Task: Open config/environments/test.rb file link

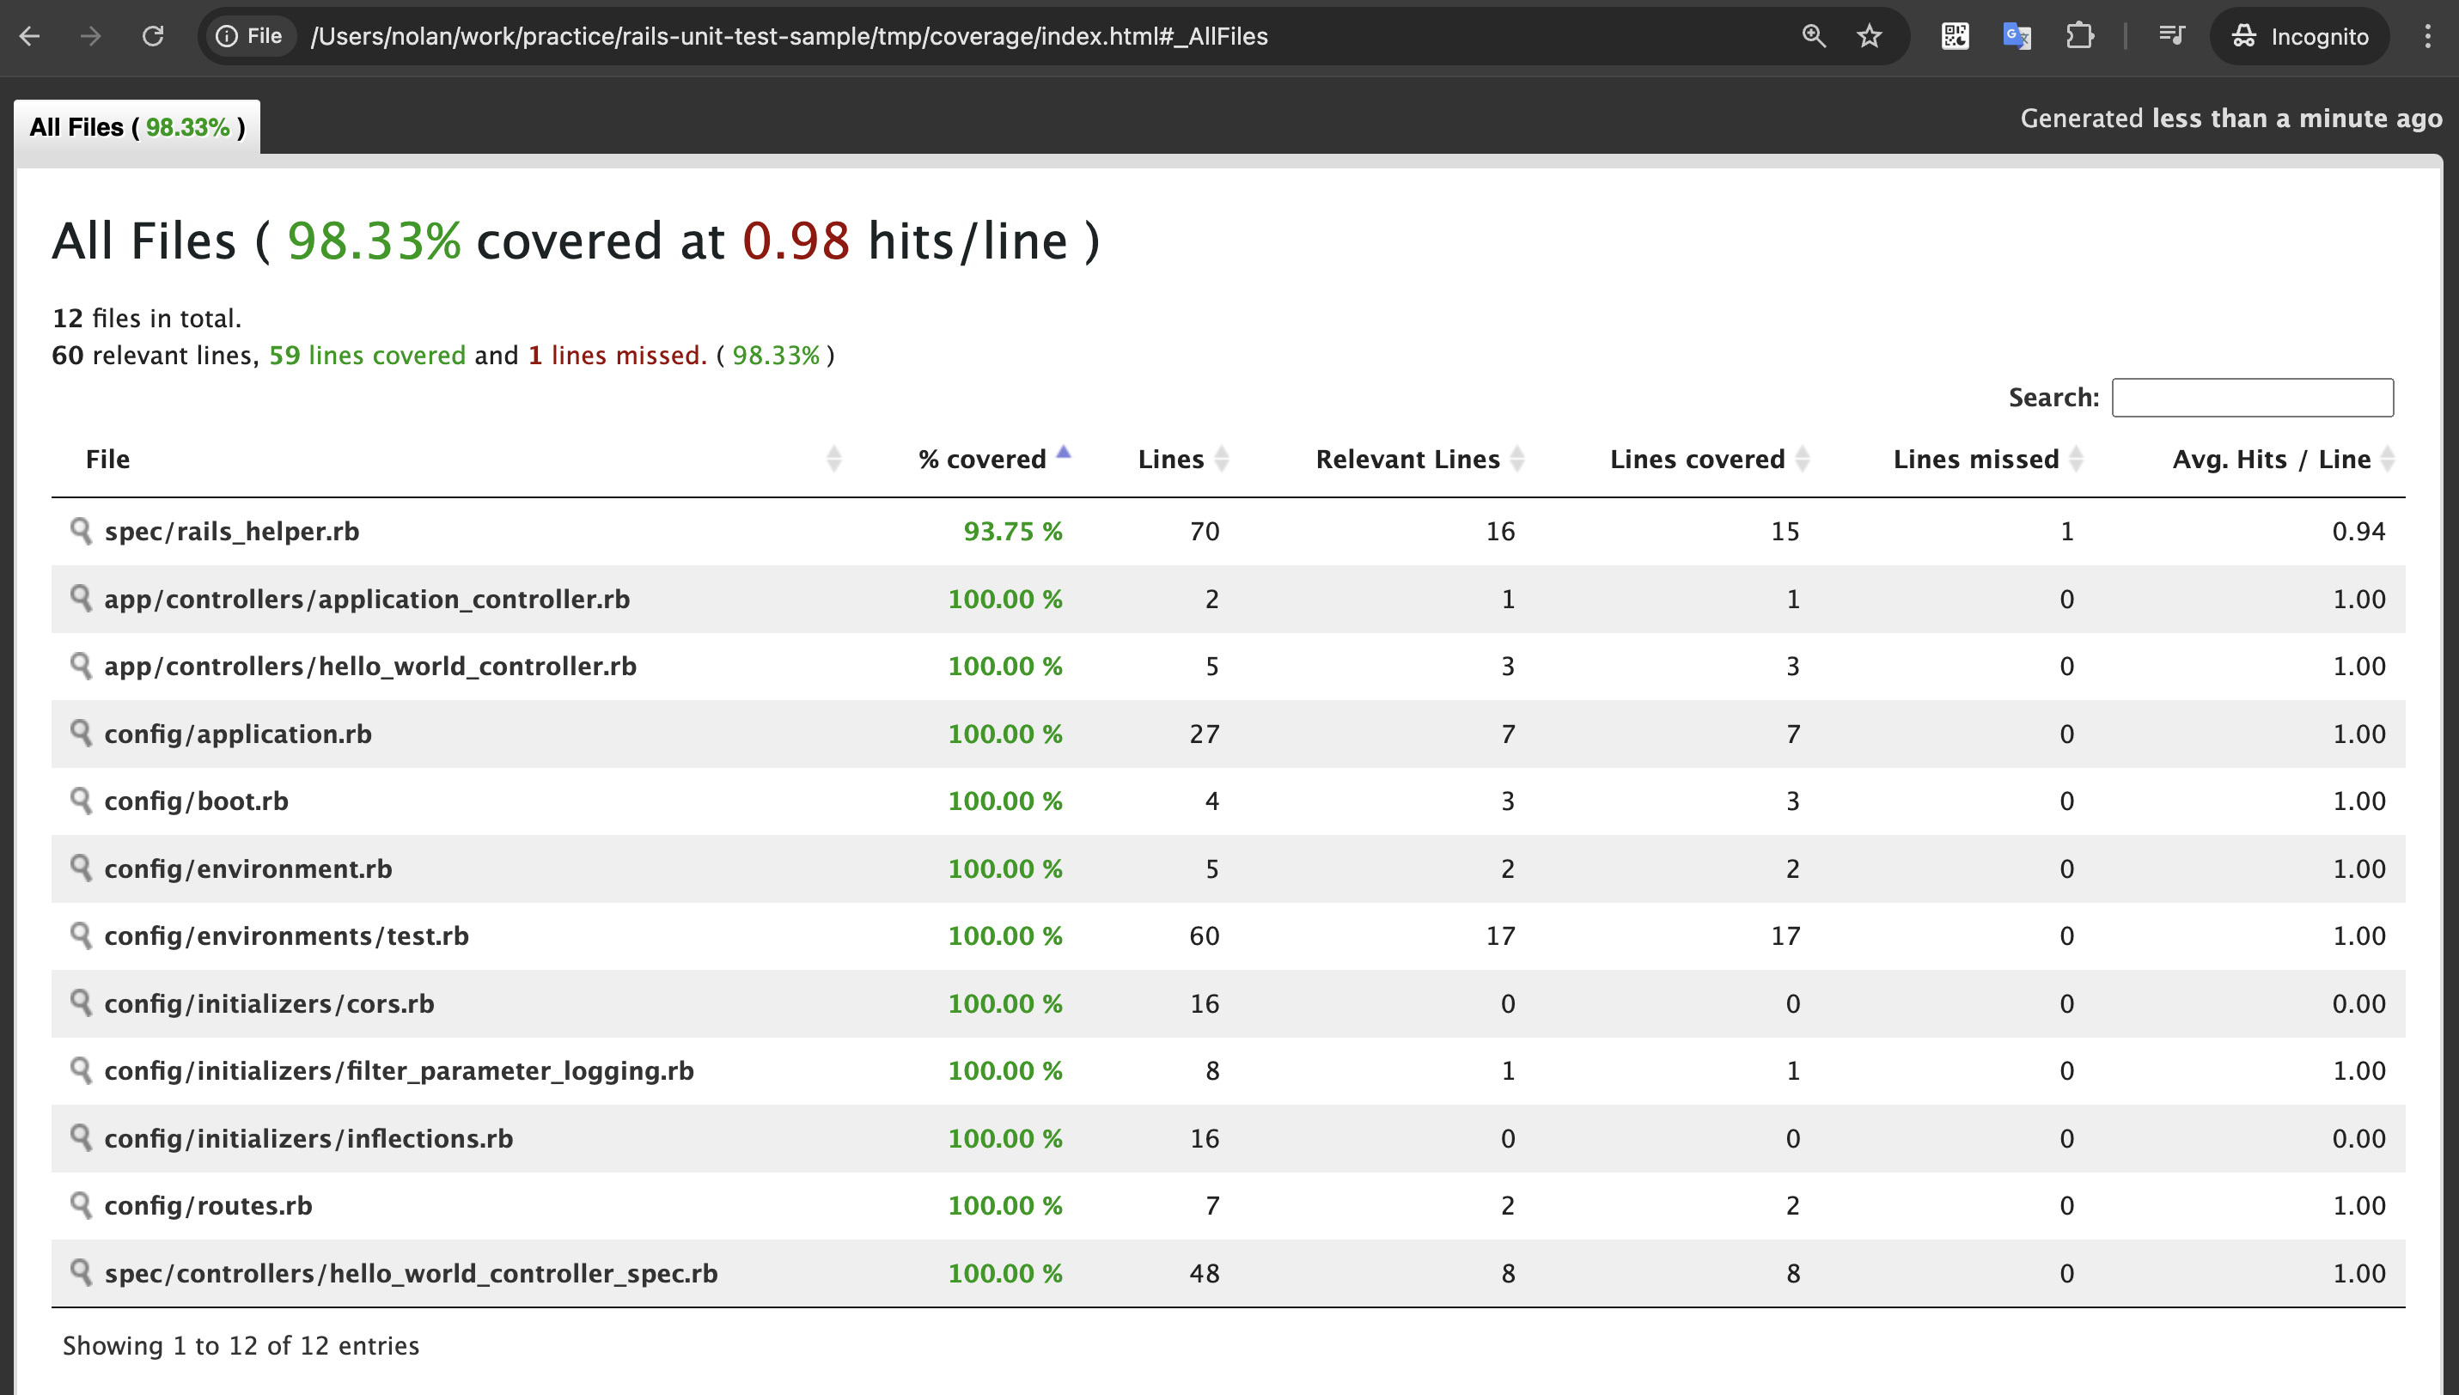Action: tap(286, 935)
